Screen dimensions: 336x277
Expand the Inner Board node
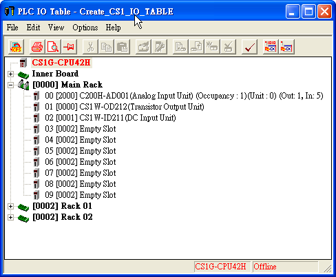(x=10, y=74)
